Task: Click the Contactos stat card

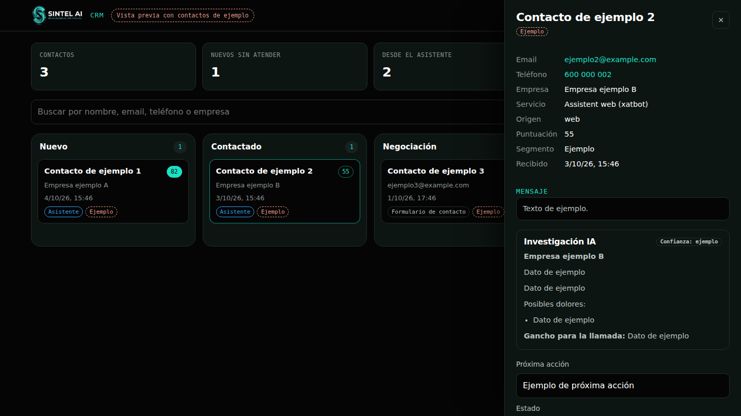Action: [x=113, y=66]
